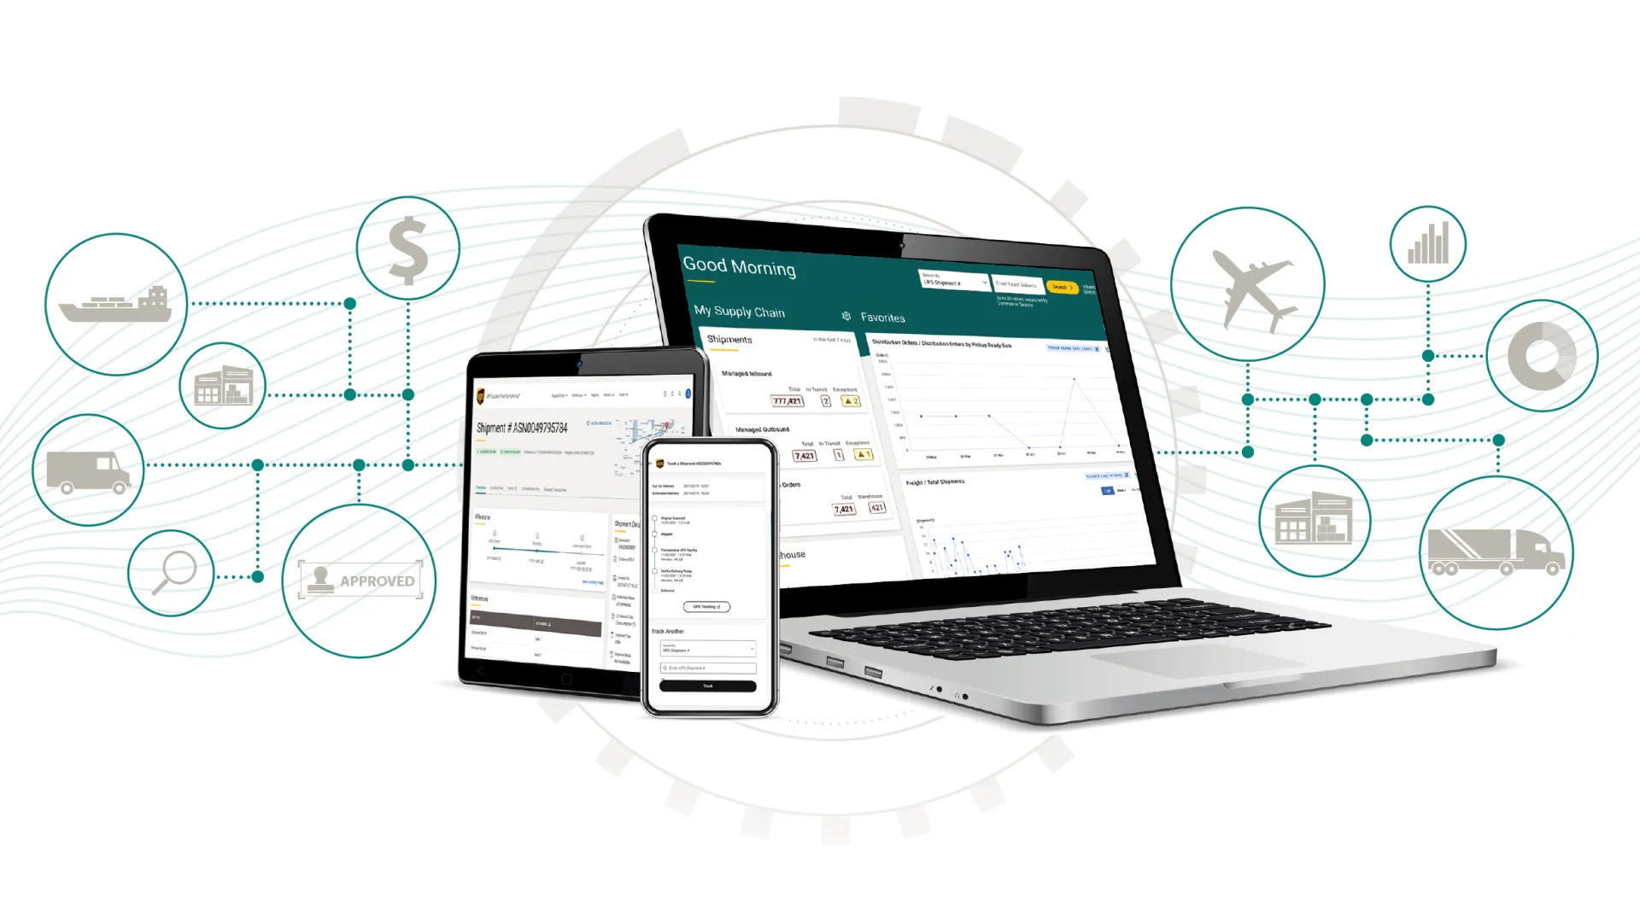Image resolution: width=1640 pixels, height=922 pixels.
Task: Select the right-side warehouse icon
Action: [1314, 522]
